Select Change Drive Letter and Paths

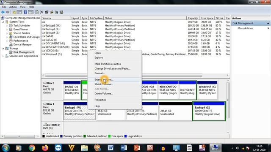pos(112,68)
